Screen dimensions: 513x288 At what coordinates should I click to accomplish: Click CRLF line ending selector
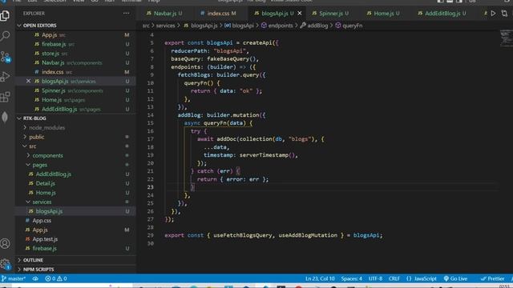(394, 278)
